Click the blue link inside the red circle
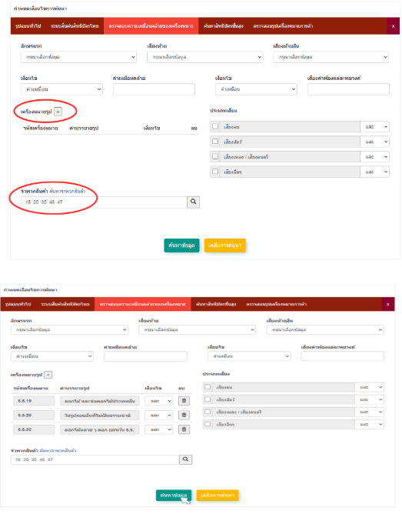Screen dimensions: 402x521 [x=68, y=191]
